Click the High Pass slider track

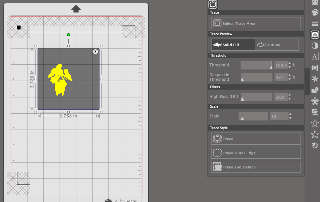pos(257,97)
